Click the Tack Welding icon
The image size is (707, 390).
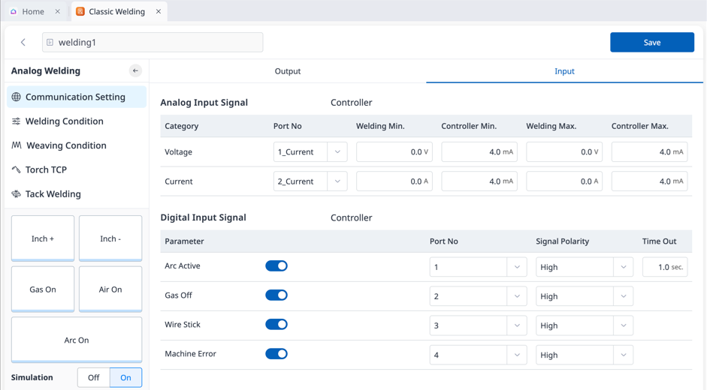click(x=17, y=194)
